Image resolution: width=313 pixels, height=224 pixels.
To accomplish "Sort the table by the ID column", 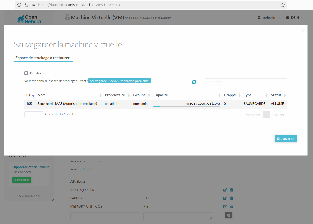I will (x=29, y=95).
